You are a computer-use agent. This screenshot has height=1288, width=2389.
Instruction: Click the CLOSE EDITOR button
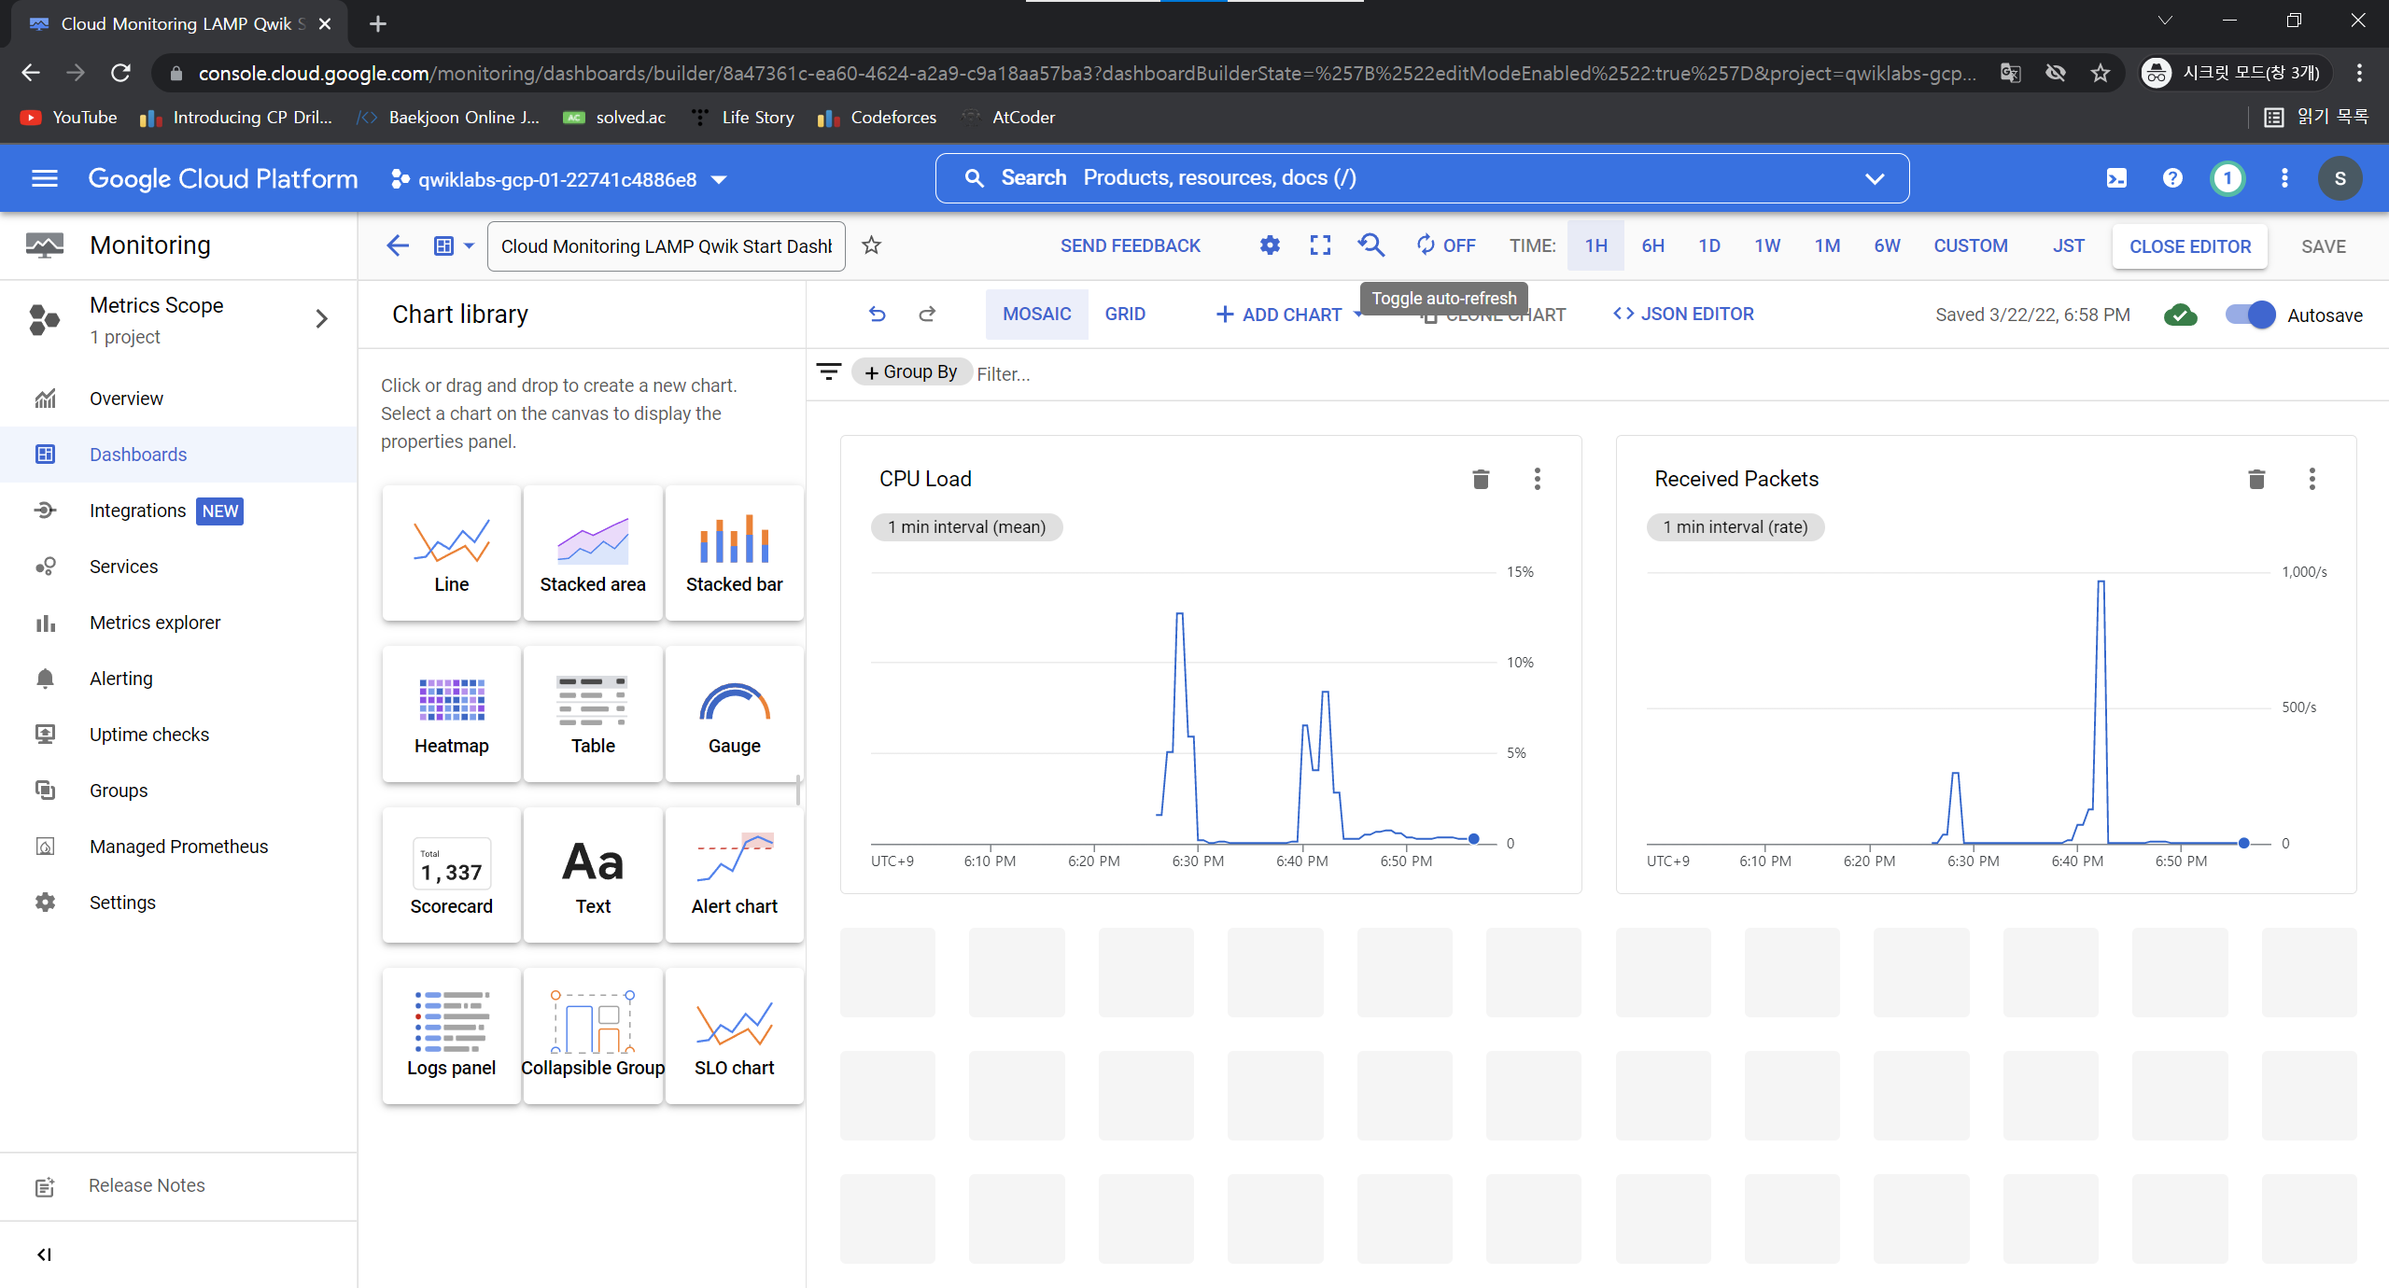coord(2189,246)
